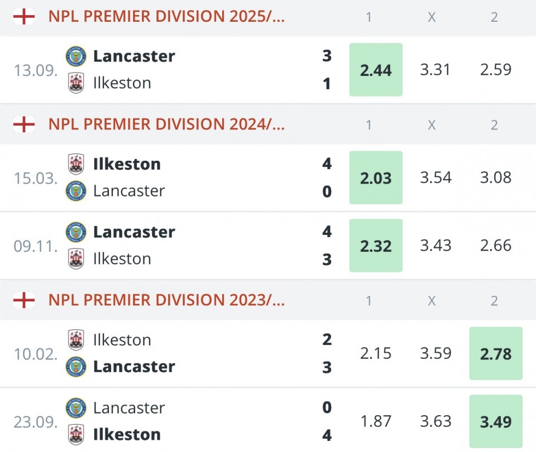Click Lancaster crest in the 09.11. match
This screenshot has width=536, height=452.
(76, 232)
